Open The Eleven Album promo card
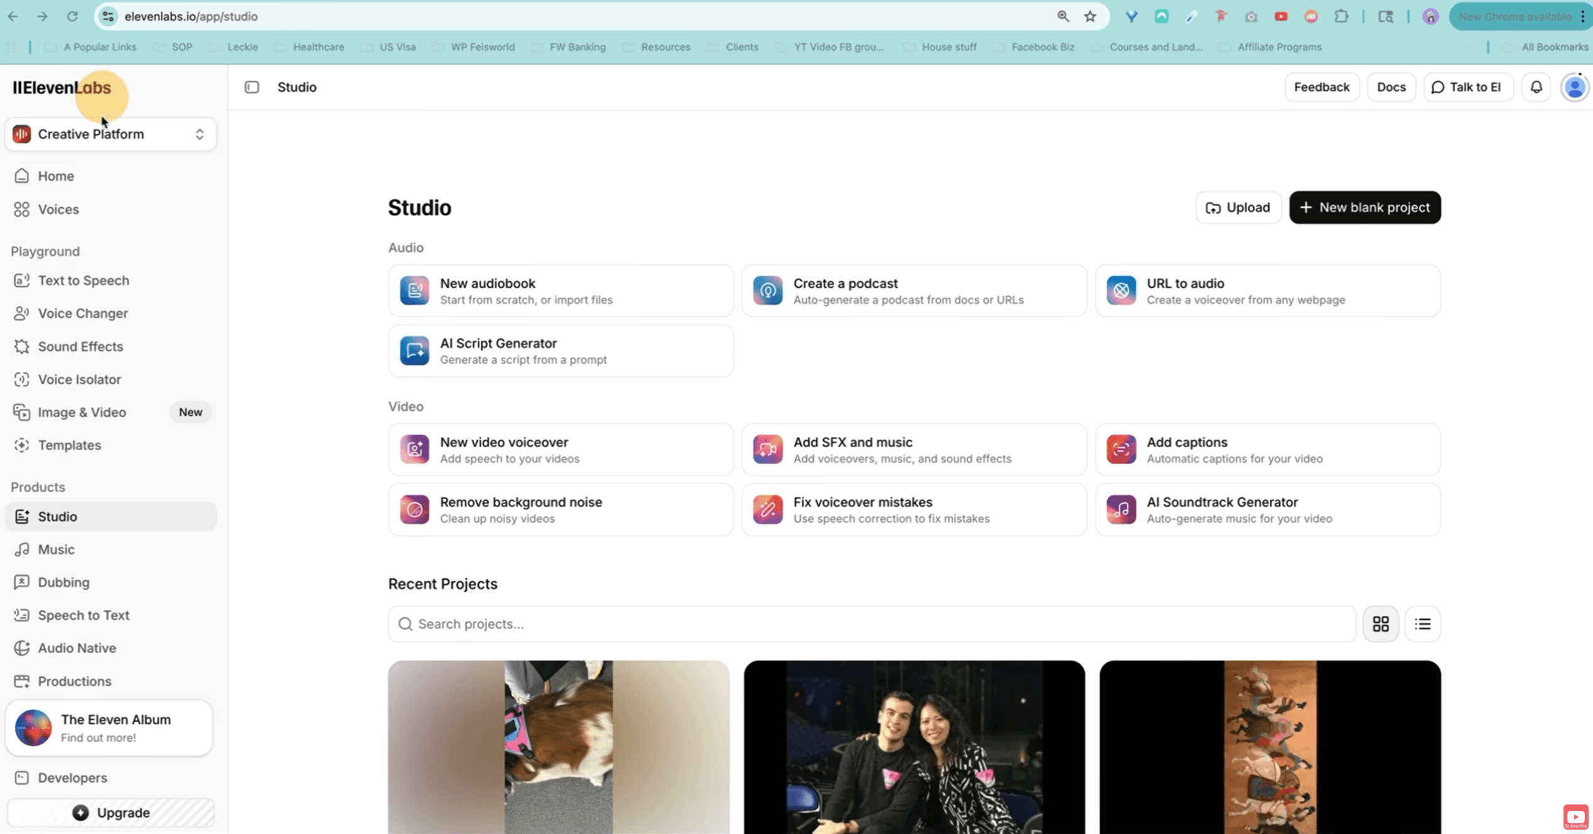The width and height of the screenshot is (1593, 834). tap(109, 728)
